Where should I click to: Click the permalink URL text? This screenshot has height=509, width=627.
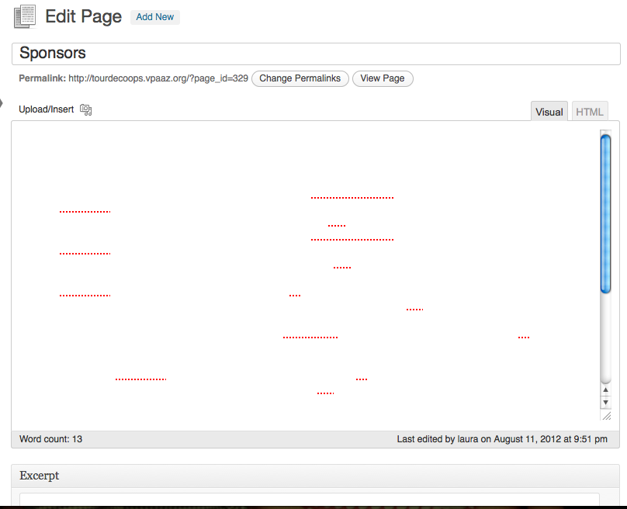coord(158,78)
